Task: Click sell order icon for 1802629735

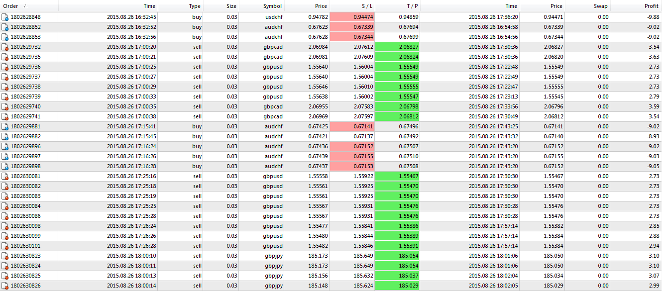Action: 5,57
